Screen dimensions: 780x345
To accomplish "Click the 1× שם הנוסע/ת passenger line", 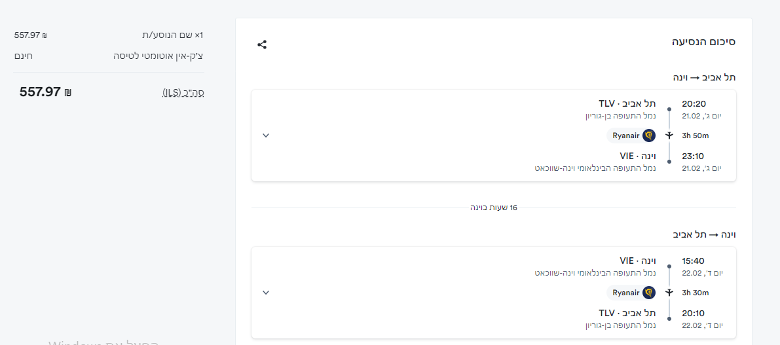I will point(173,35).
